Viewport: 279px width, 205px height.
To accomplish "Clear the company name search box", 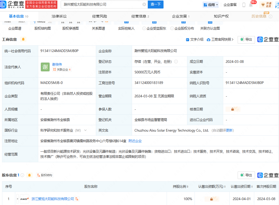I will [x=144, y=4].
